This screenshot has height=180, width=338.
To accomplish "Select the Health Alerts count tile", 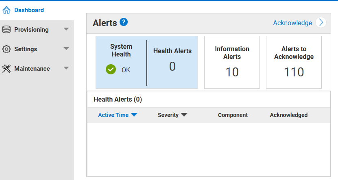I will click(x=172, y=62).
